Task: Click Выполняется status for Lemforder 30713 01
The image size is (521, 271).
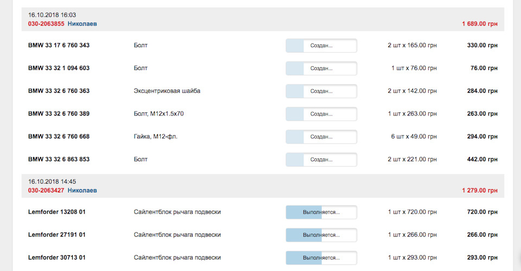Action: [321, 257]
